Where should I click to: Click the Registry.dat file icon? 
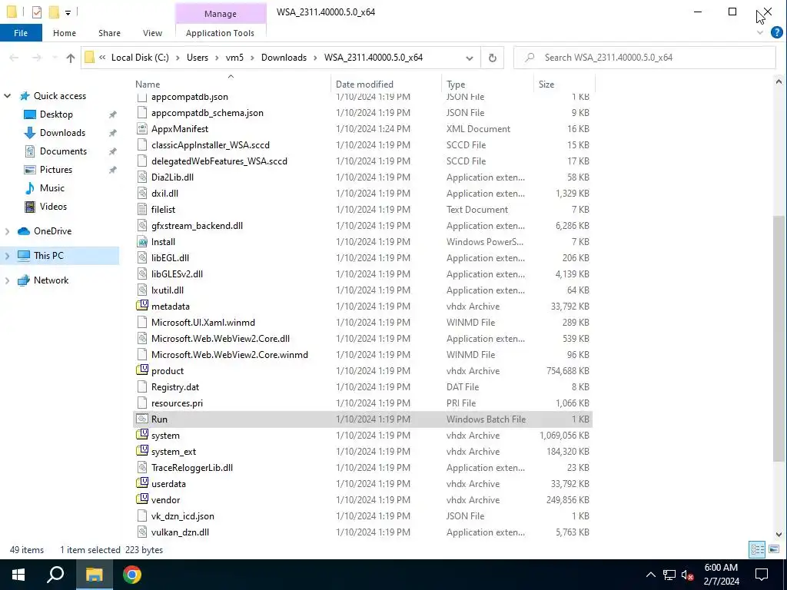tap(142, 387)
